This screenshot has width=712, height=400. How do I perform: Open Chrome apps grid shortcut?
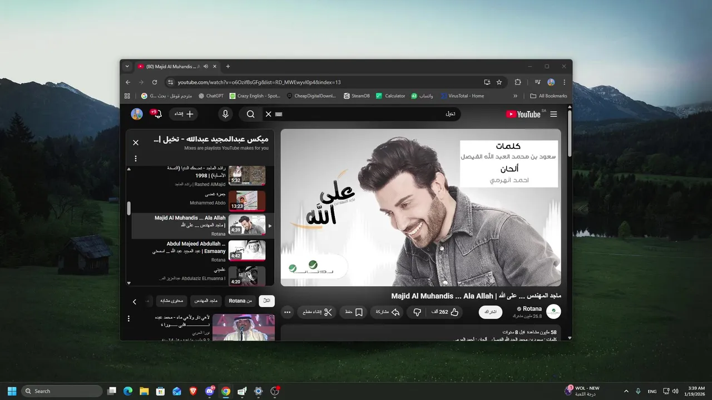(127, 96)
